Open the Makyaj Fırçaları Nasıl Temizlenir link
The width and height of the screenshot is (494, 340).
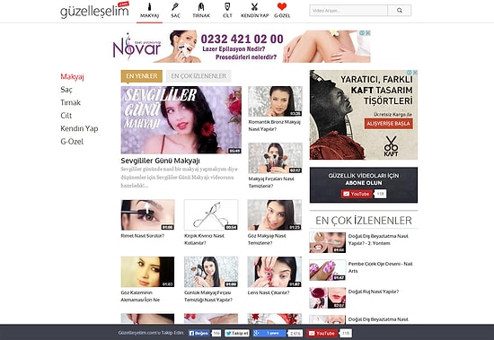[271, 182]
